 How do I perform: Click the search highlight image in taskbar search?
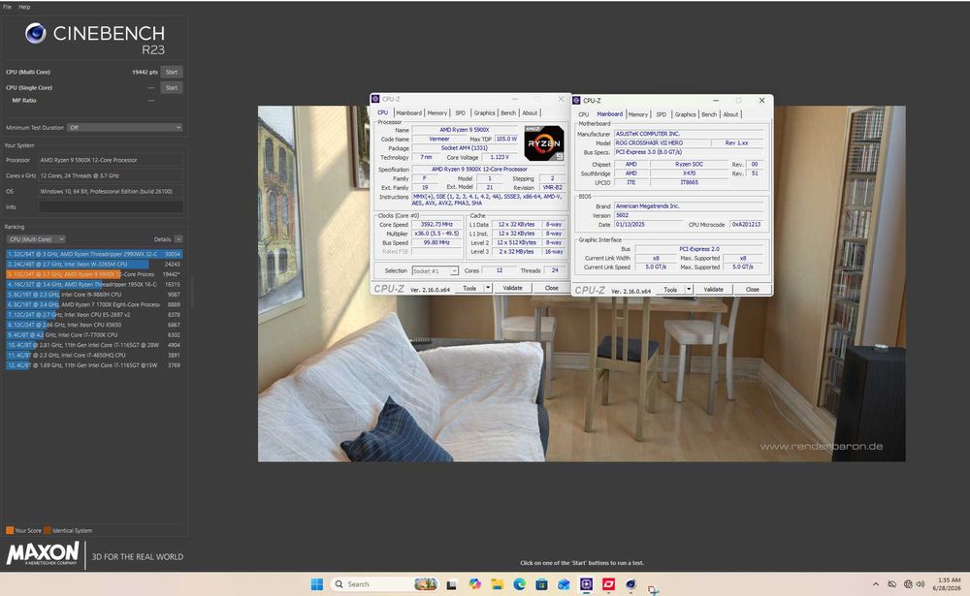click(426, 584)
